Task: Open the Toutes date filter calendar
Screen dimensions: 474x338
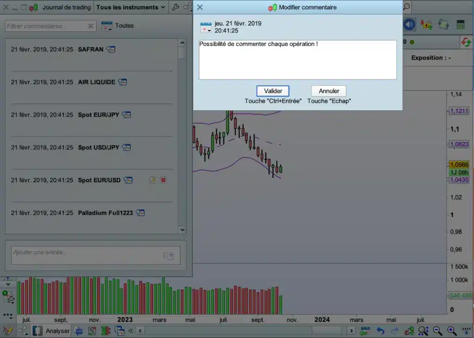Action: pos(107,26)
